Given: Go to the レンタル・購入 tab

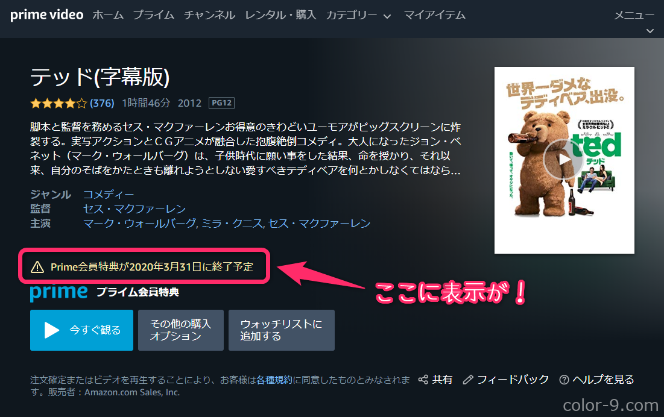Looking at the screenshot, I should coord(281,15).
